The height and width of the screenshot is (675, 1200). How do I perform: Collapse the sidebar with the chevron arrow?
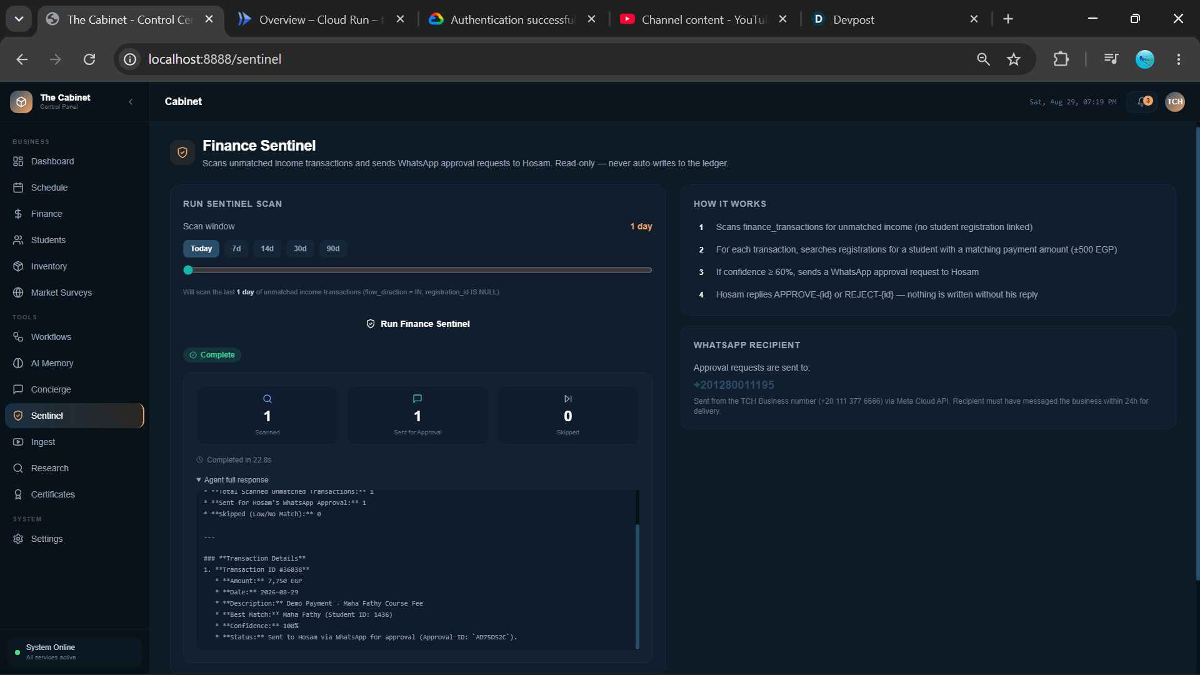tap(131, 102)
